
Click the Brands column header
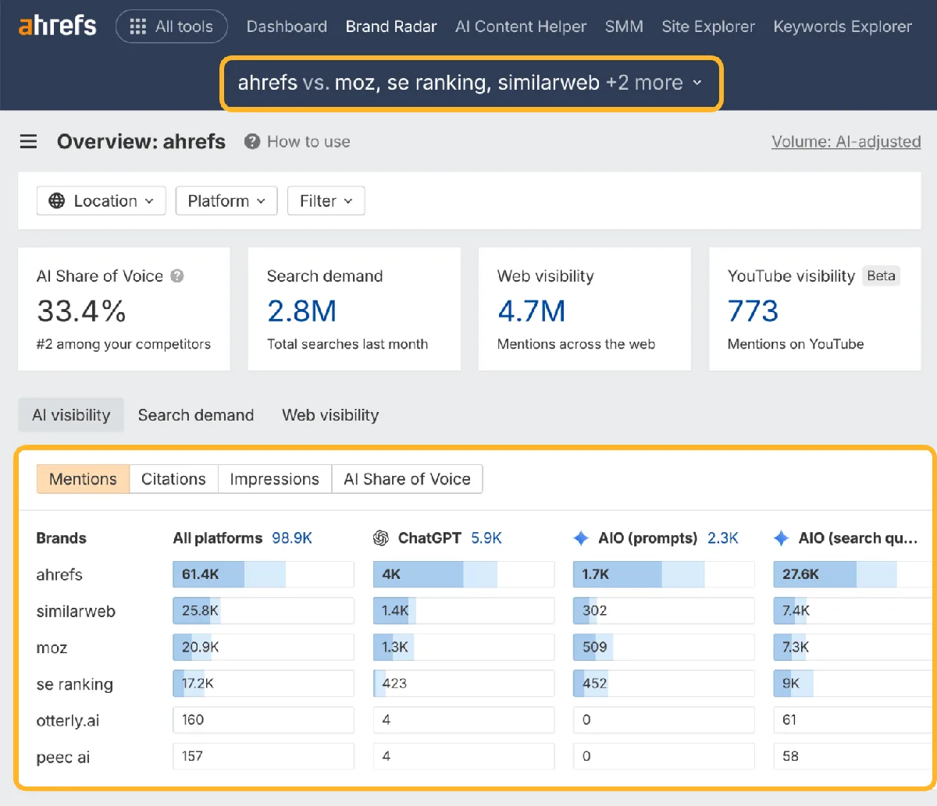click(61, 538)
